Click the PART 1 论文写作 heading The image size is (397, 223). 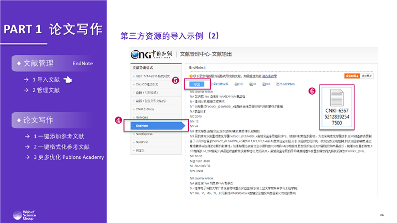tap(53, 29)
